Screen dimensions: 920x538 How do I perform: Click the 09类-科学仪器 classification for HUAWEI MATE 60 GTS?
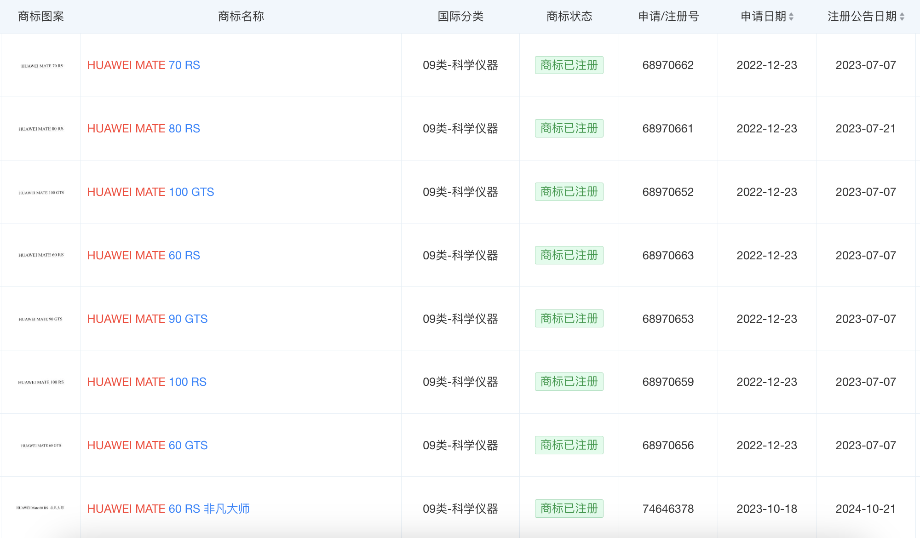coord(460,445)
